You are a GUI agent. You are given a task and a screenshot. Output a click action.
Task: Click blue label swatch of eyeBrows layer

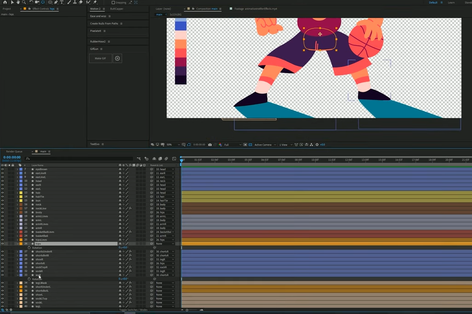pos(21,169)
